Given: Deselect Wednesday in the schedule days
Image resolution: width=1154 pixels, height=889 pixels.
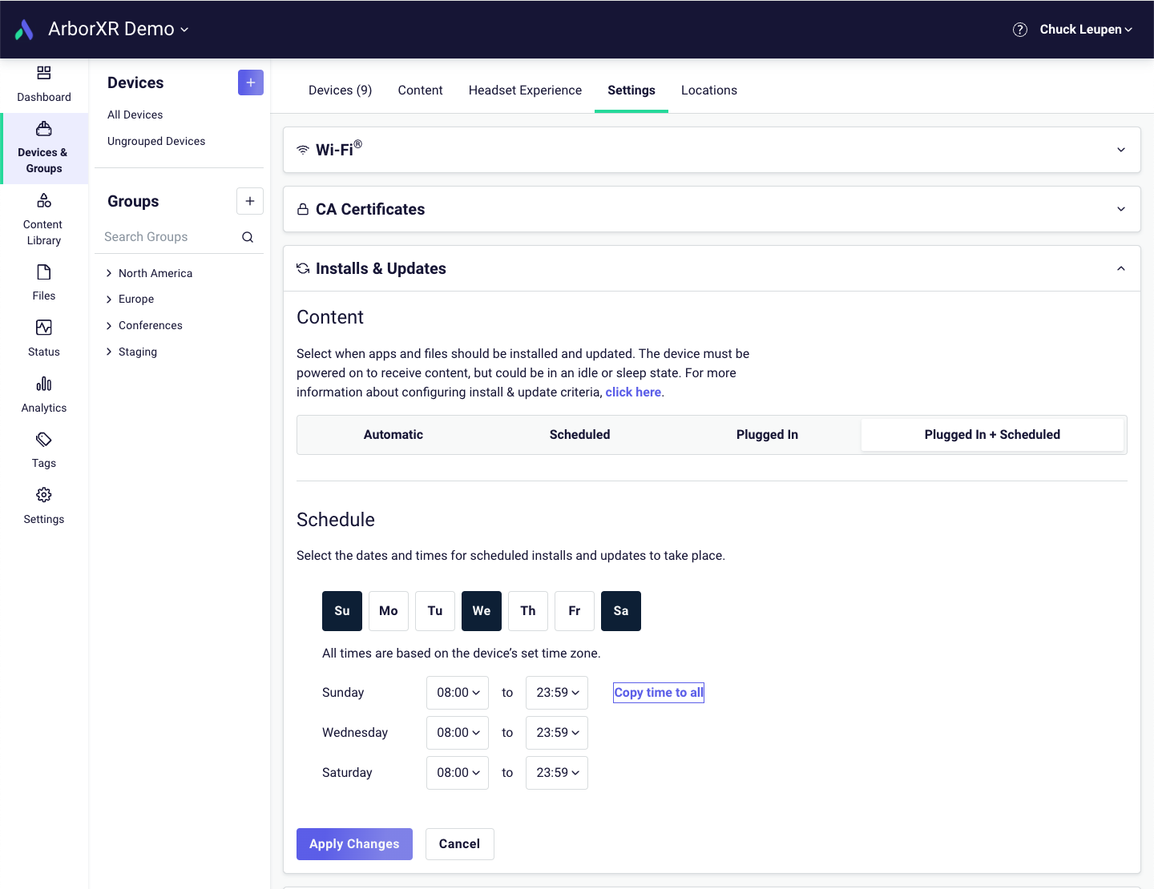Looking at the screenshot, I should [x=482, y=611].
